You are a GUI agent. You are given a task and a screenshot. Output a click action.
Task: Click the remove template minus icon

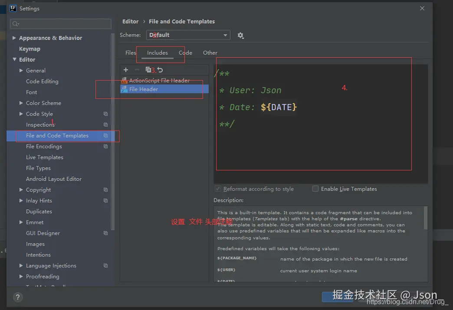[137, 69]
